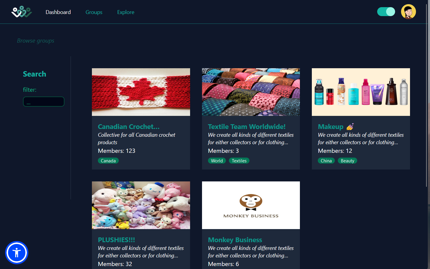Click the app logo in the navbar
Viewport: 430px width, 269px height.
tap(22, 12)
